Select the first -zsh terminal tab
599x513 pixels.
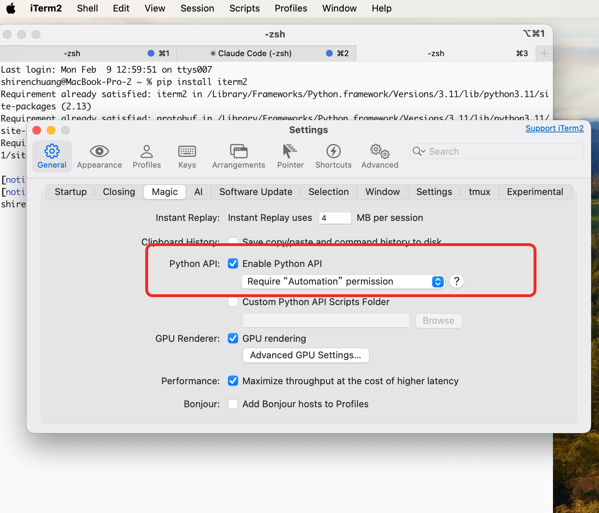(x=88, y=53)
